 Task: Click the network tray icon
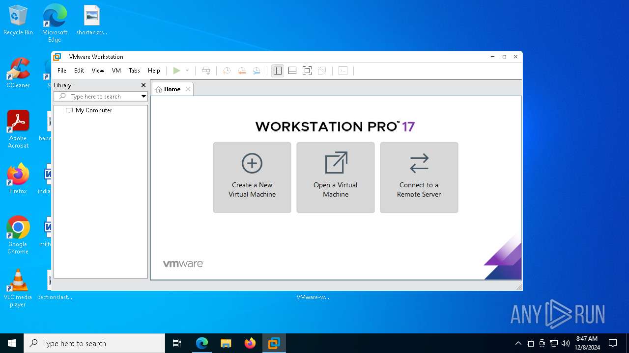click(554, 343)
